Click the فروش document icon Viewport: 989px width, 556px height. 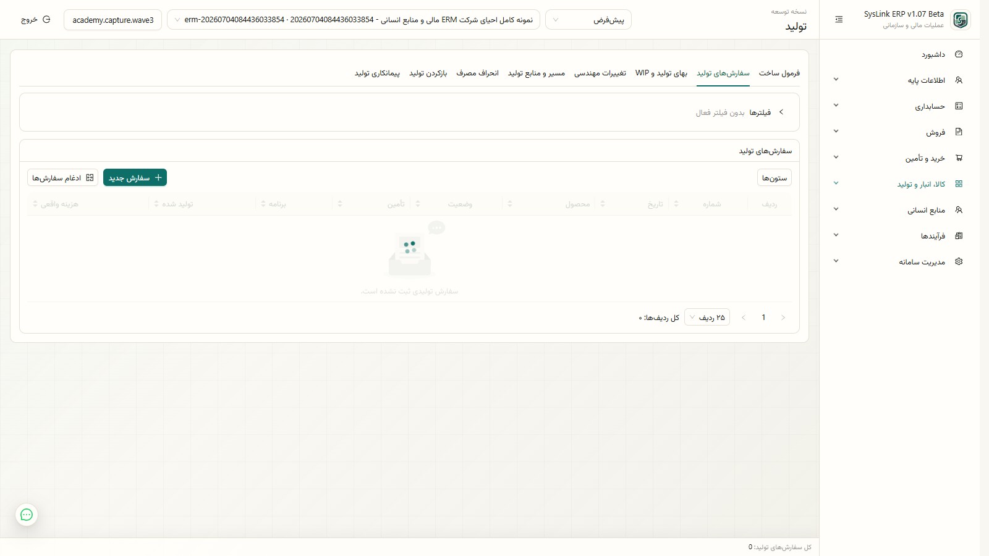coord(959,132)
